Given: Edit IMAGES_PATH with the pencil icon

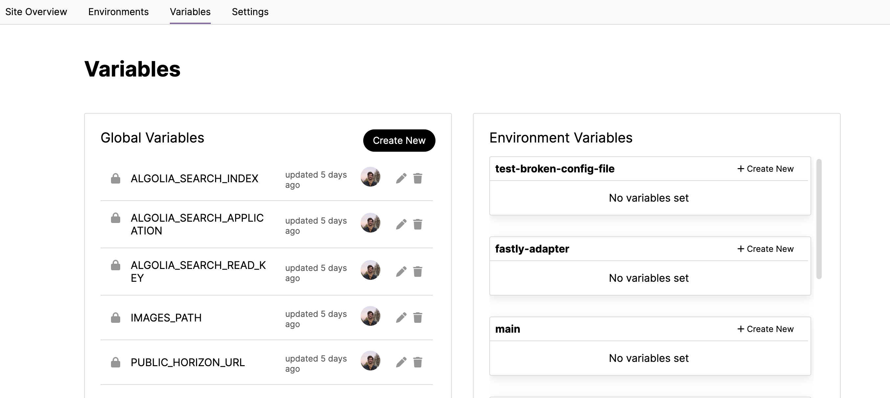Looking at the screenshot, I should point(401,318).
